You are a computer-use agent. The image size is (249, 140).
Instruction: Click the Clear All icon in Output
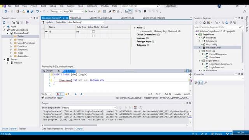click(x=135, y=108)
